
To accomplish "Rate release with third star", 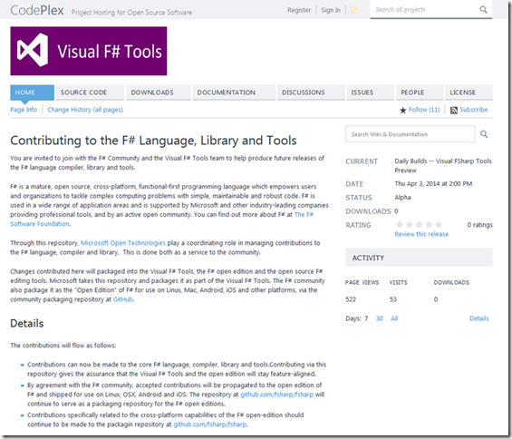I will pyautogui.click(x=420, y=224).
